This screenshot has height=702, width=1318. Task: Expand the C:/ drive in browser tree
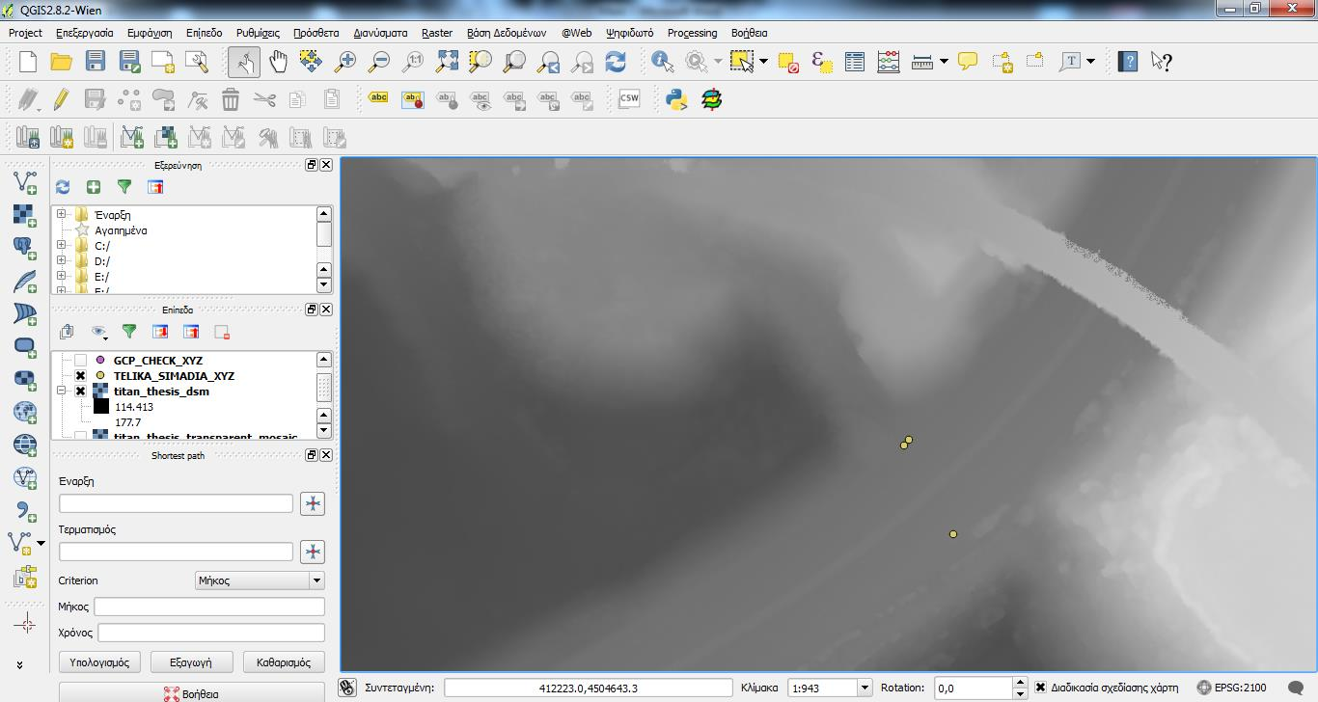pos(62,245)
